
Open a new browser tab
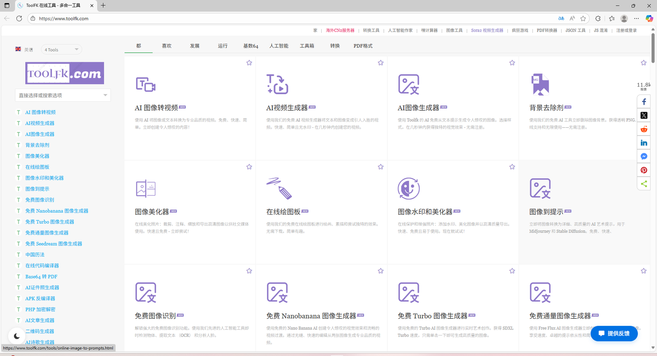point(103,5)
